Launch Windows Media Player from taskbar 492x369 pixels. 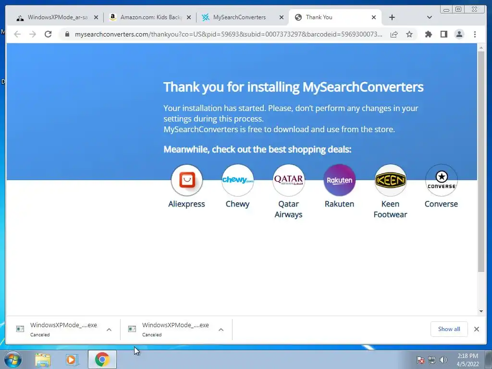[72, 360]
